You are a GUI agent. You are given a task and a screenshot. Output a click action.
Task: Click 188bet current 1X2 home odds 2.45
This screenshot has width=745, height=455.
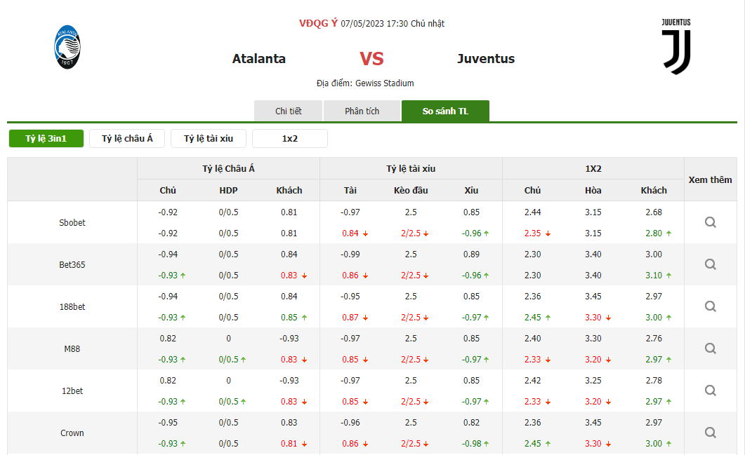coord(533,318)
